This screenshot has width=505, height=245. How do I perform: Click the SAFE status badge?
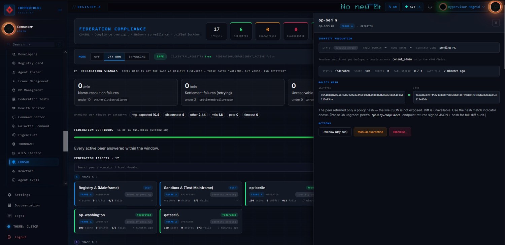[x=160, y=56]
